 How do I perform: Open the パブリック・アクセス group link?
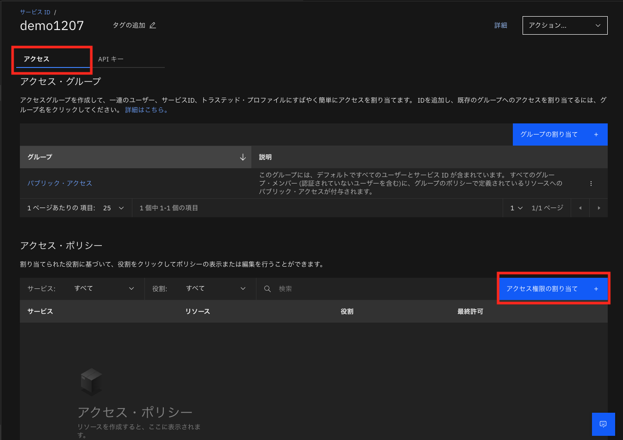[x=60, y=183]
